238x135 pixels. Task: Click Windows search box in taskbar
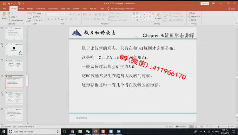[34, 132]
